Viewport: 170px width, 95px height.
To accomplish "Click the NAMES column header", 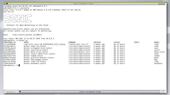I will pyautogui.click(x=157, y=42).
